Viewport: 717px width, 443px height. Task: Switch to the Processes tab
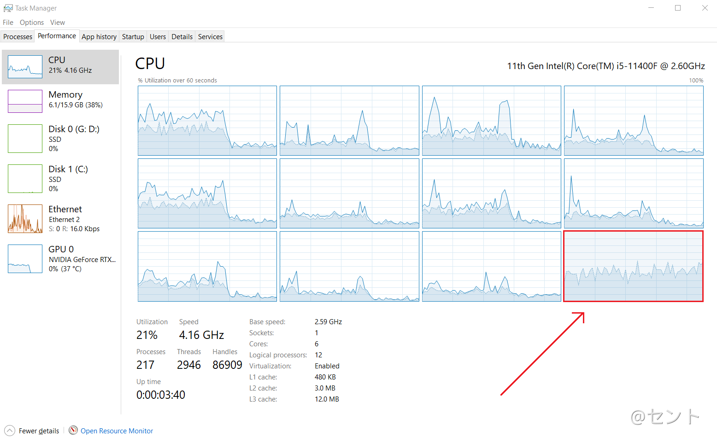click(x=18, y=37)
